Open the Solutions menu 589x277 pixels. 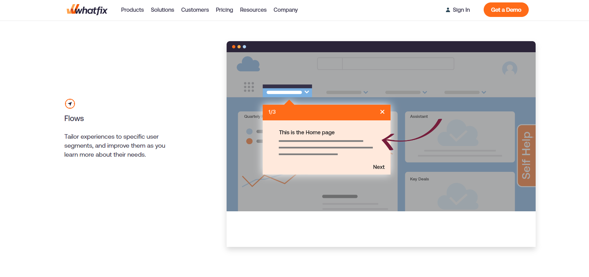tap(162, 10)
